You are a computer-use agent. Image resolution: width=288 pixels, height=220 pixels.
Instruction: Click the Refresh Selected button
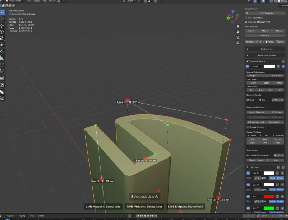(x=256, y=122)
